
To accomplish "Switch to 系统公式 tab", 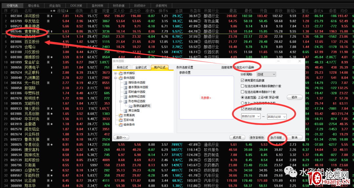I will [122, 67].
